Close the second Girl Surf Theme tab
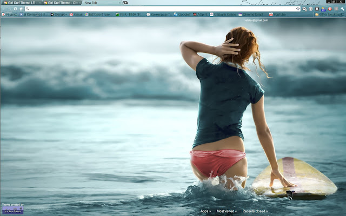The image size is (346, 216). point(79,3)
